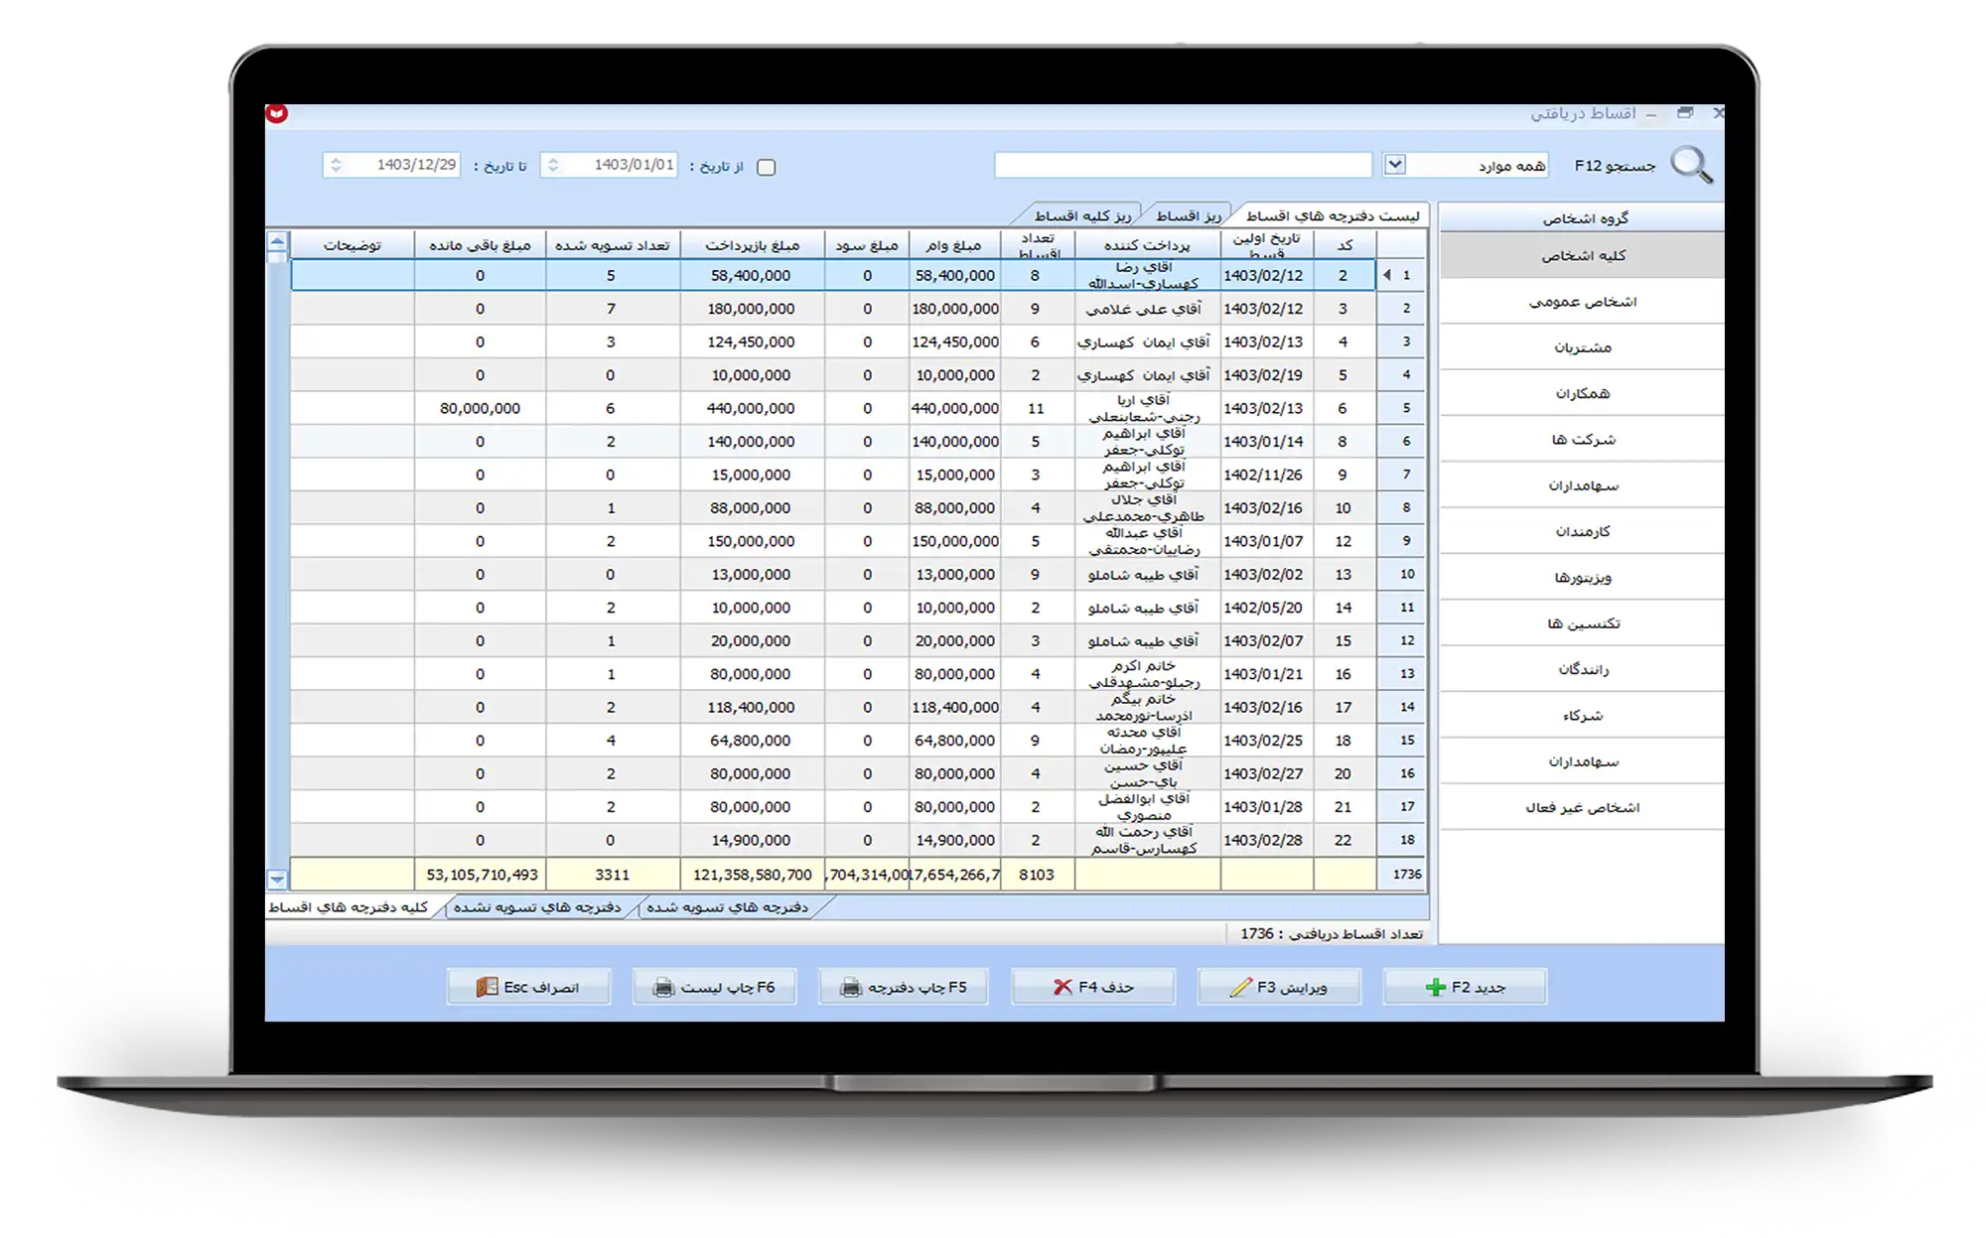The width and height of the screenshot is (1986, 1238).
Task: Open the دفترچه های تسویه شده bottom tab
Action: pos(727,907)
